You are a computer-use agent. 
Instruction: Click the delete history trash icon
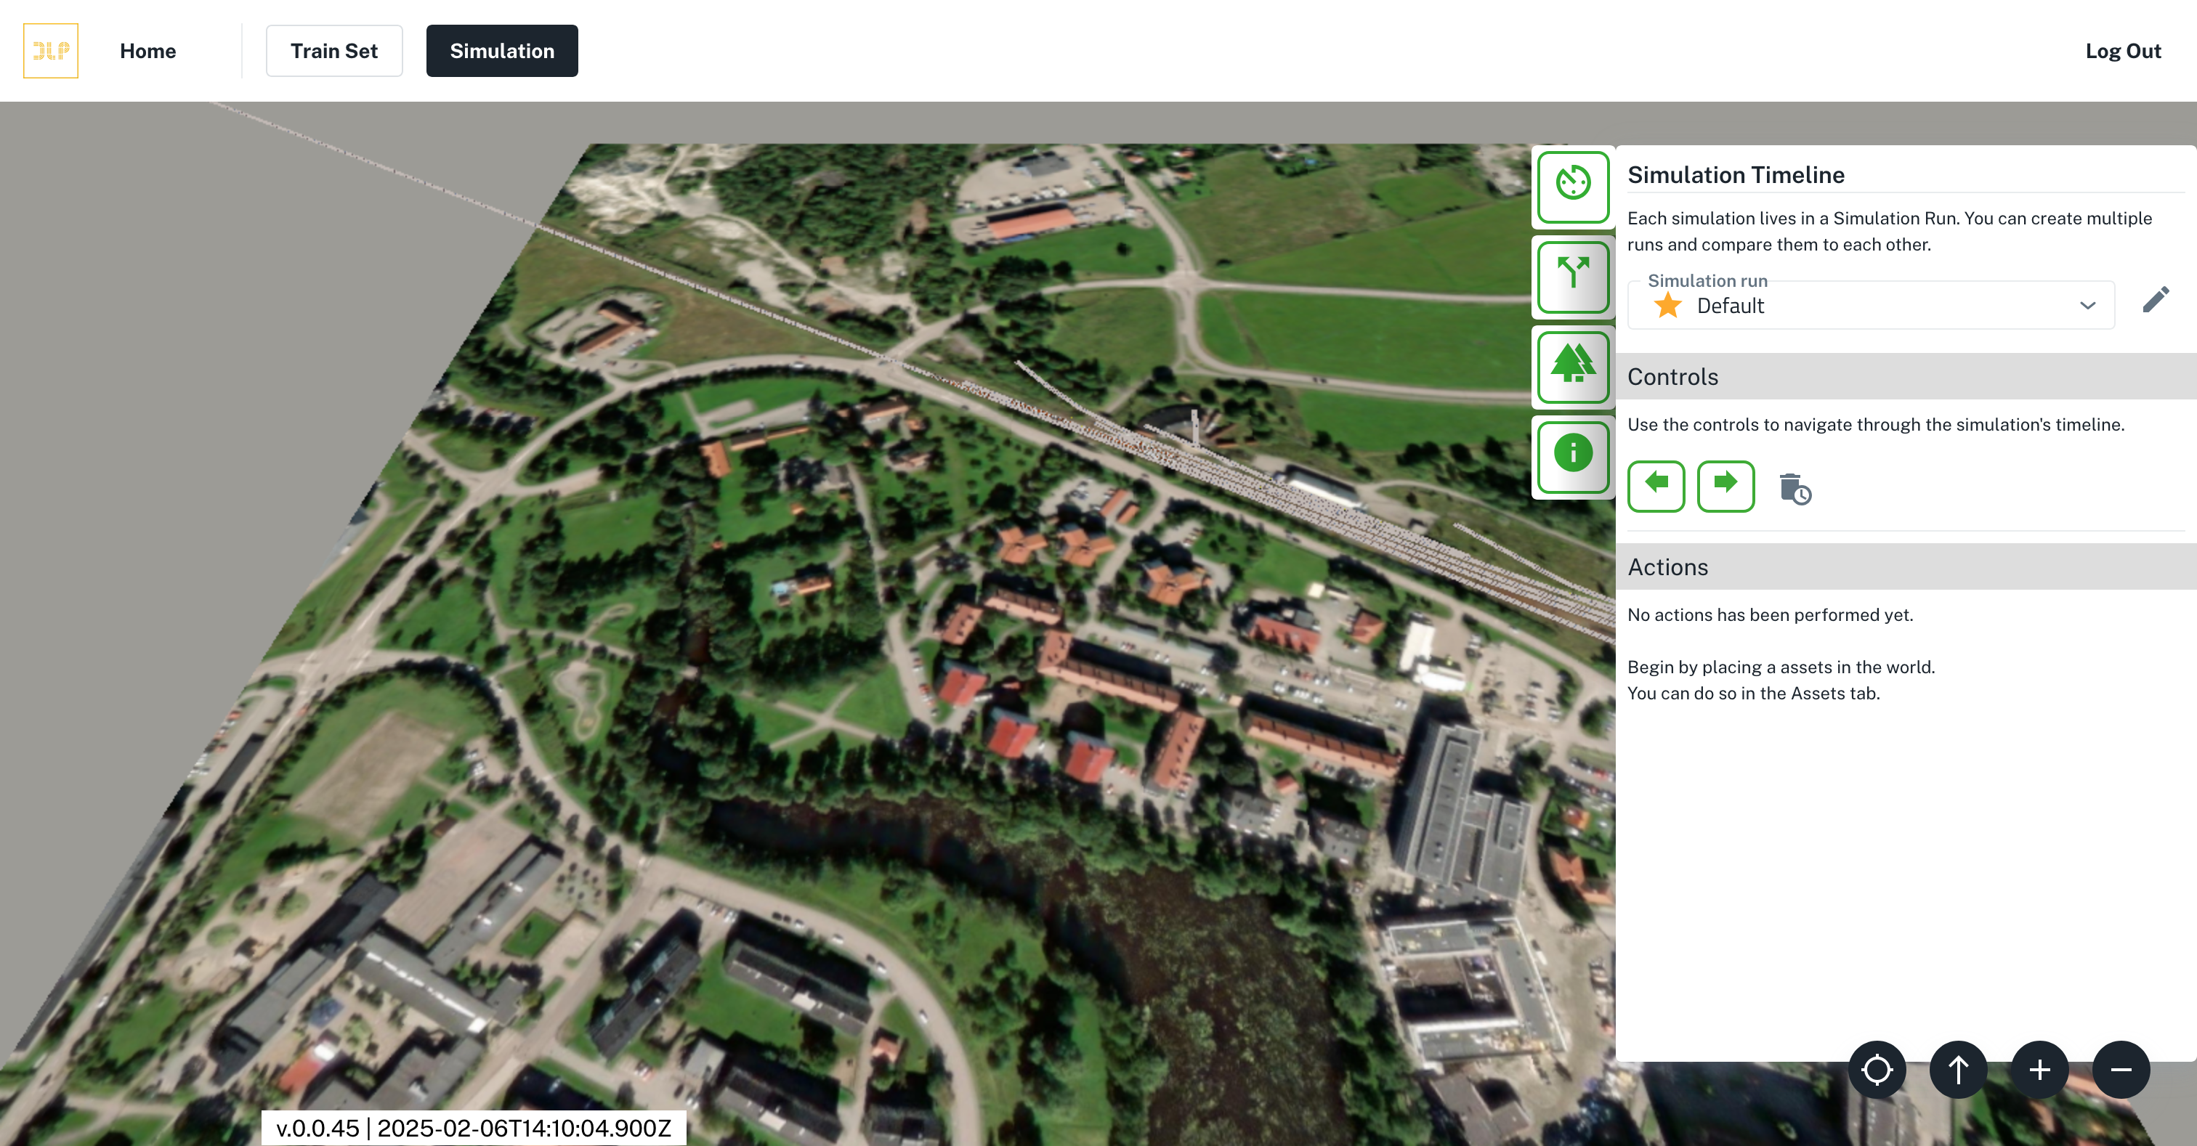[x=1795, y=489]
